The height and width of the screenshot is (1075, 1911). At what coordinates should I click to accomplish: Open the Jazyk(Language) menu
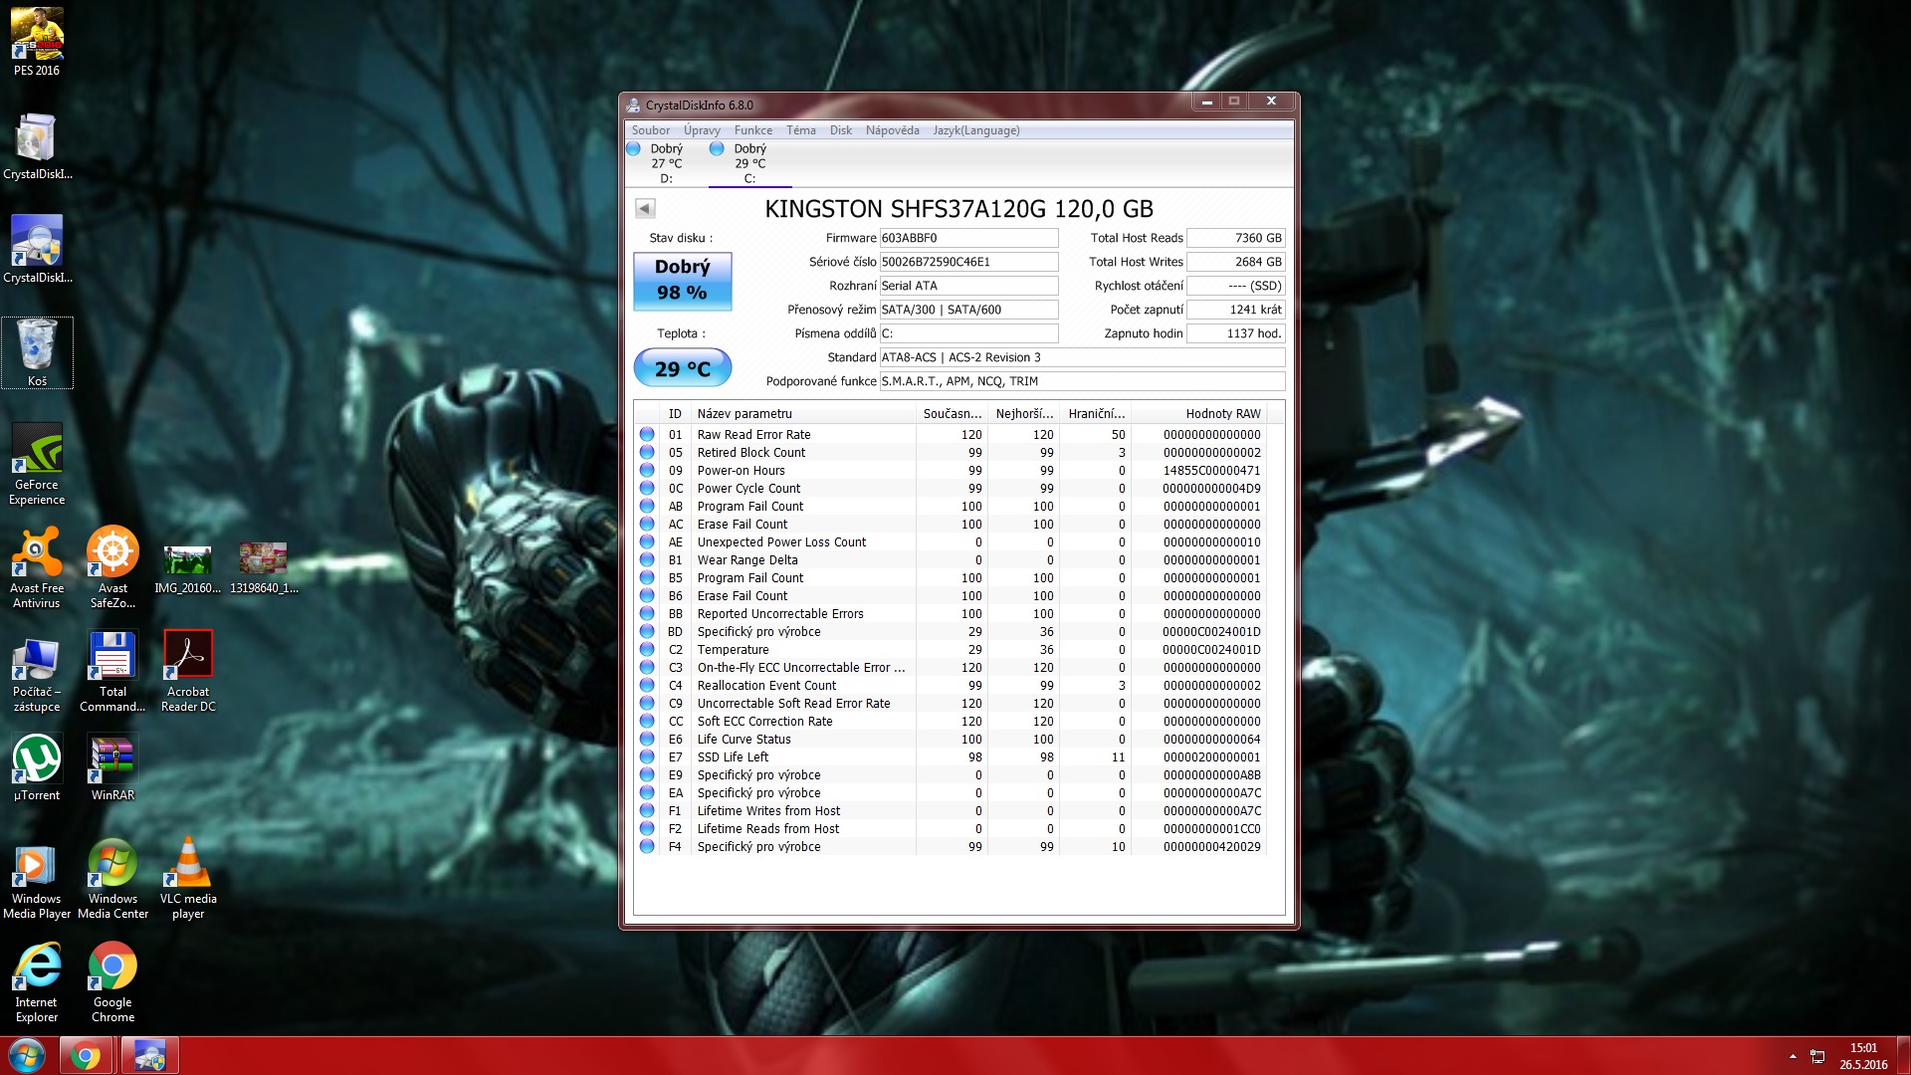[976, 130]
